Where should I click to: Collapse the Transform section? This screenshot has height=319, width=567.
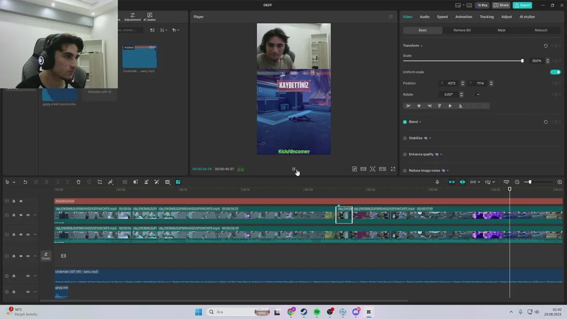pyautogui.click(x=421, y=46)
